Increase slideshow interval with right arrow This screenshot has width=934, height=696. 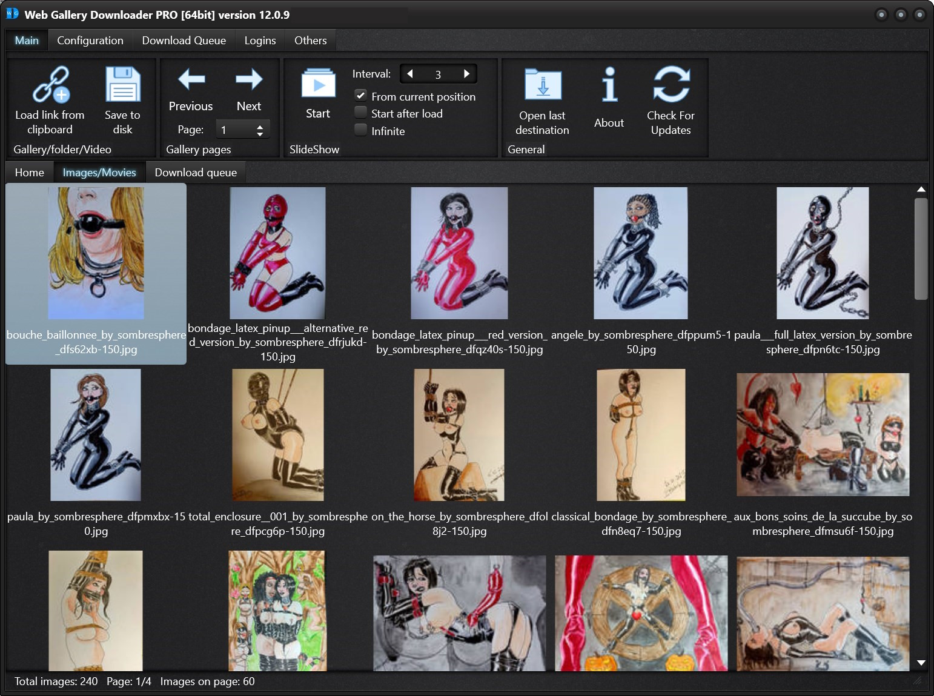click(466, 74)
